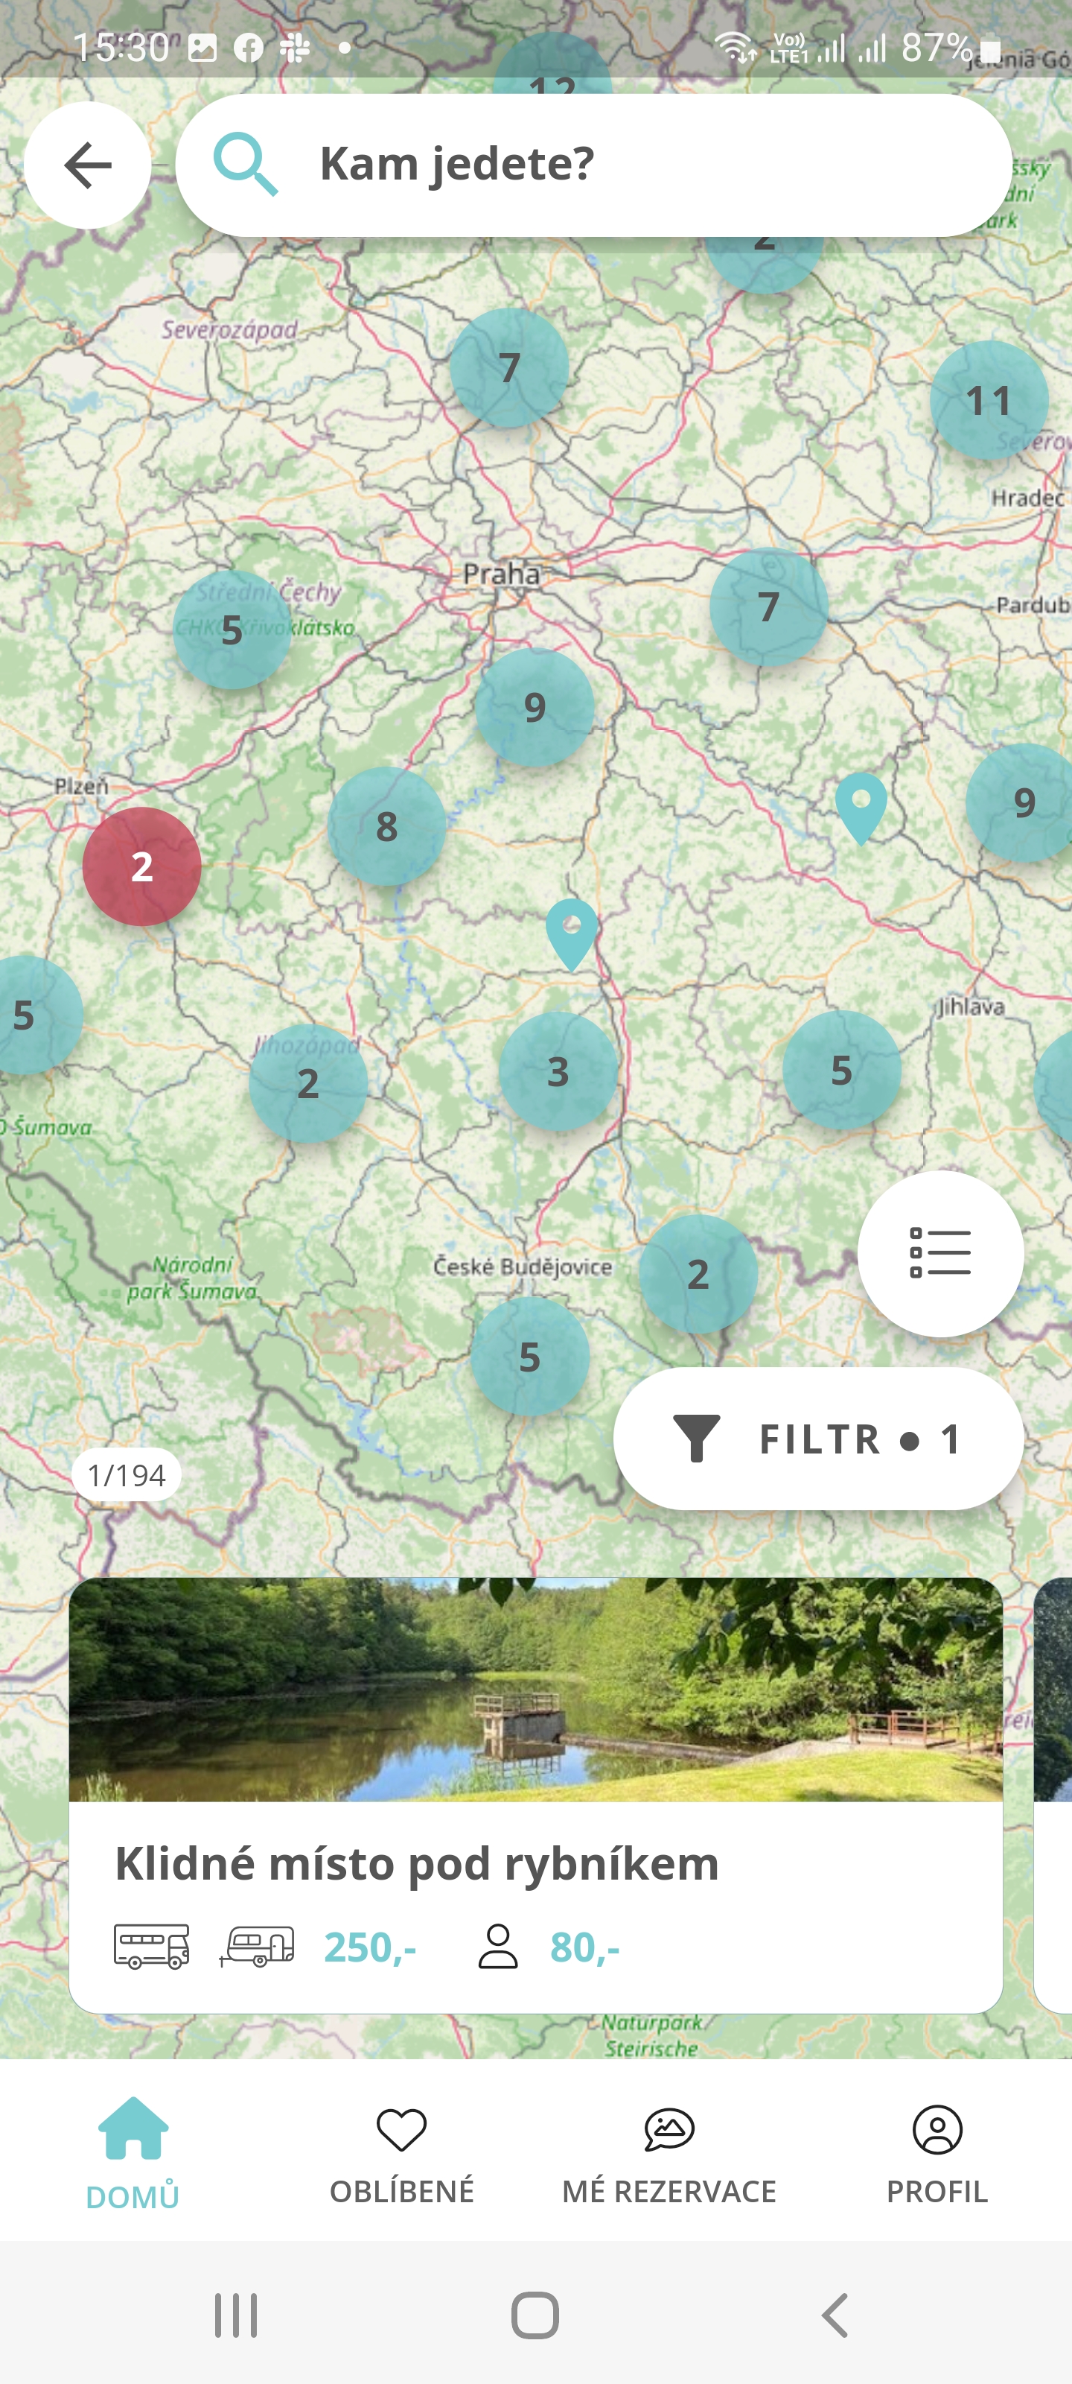Tap the single pin marker left of cluster 9
Viewport: 1072px width, 2384px height.
[x=861, y=808]
